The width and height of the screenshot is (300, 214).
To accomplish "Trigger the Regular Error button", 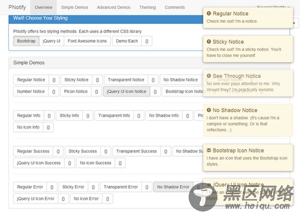I will click(x=30, y=187).
